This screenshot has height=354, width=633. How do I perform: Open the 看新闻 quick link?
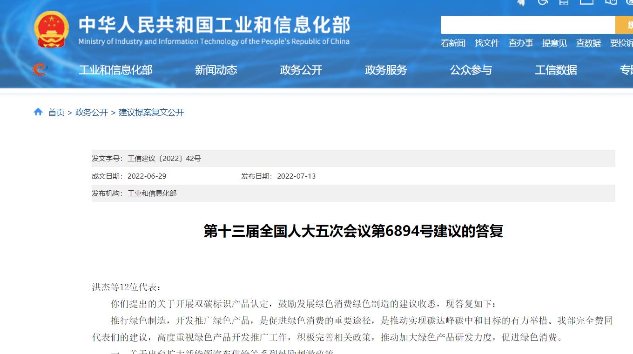pyautogui.click(x=453, y=43)
